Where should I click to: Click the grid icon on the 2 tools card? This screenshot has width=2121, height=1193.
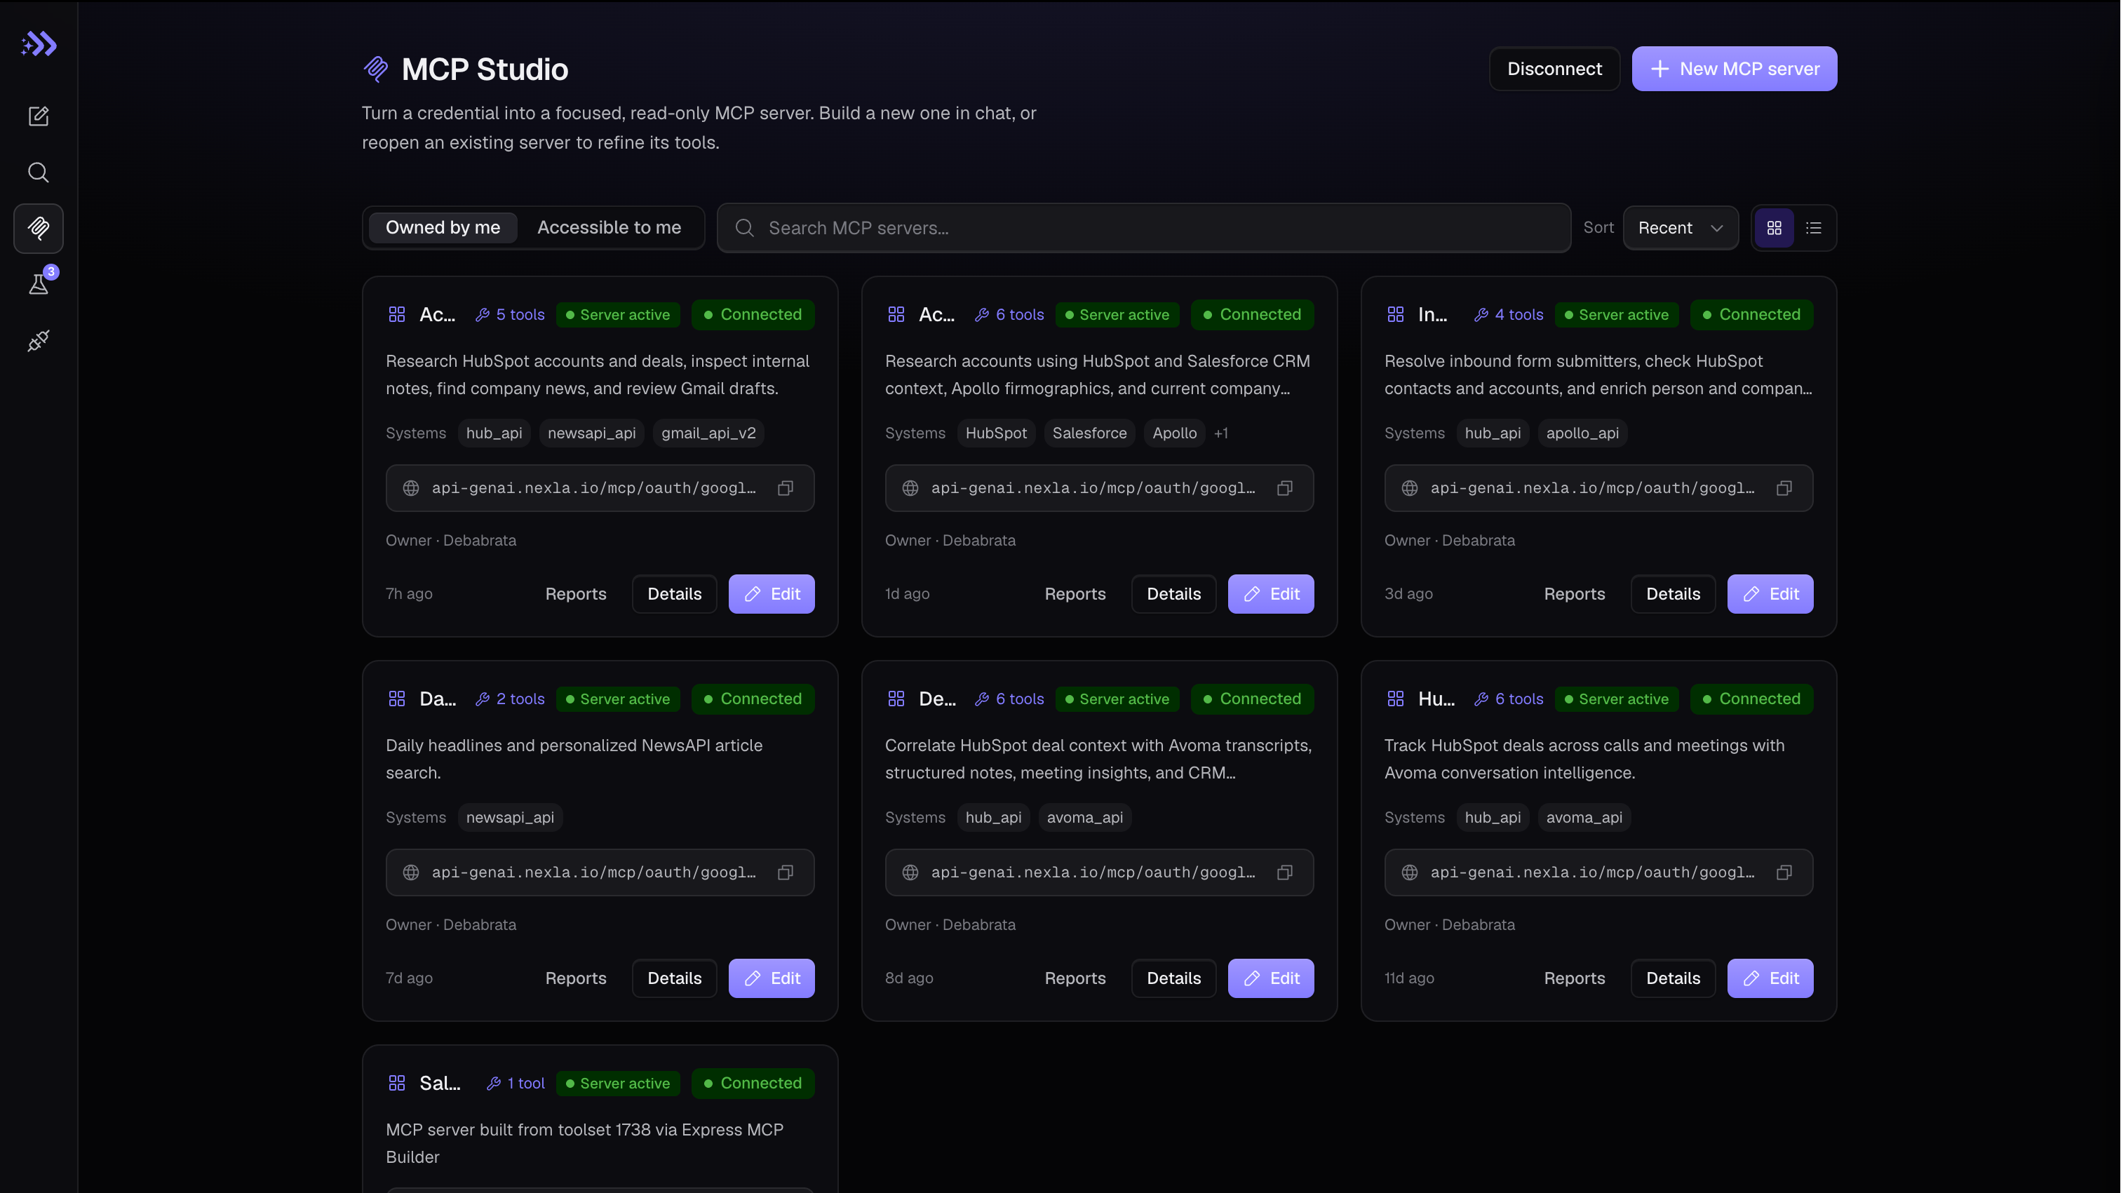pyautogui.click(x=397, y=699)
